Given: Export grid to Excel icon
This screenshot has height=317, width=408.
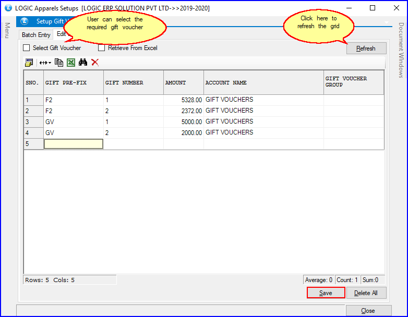Looking at the screenshot, I should point(70,63).
